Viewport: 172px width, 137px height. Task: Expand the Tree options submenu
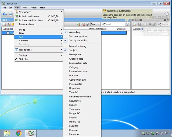point(38,50)
